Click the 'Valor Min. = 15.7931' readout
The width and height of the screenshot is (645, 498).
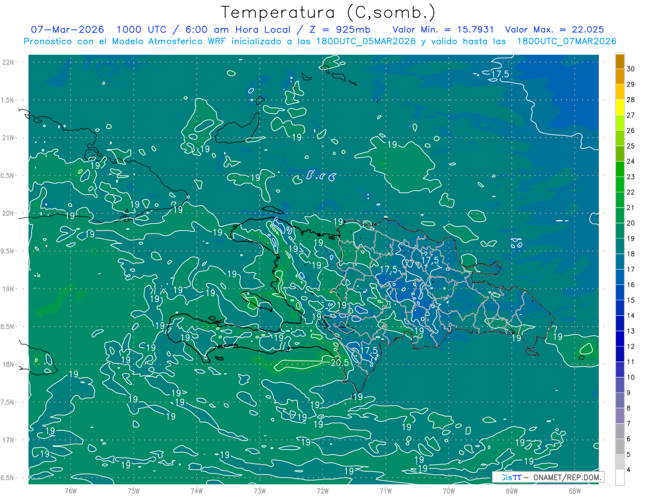click(443, 30)
